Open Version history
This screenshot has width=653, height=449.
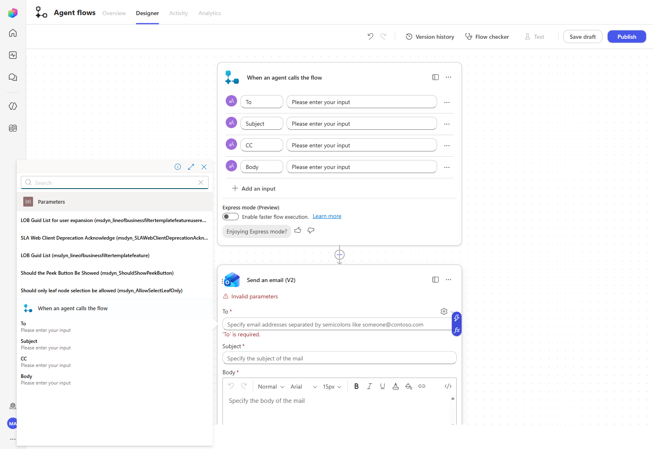coord(430,37)
